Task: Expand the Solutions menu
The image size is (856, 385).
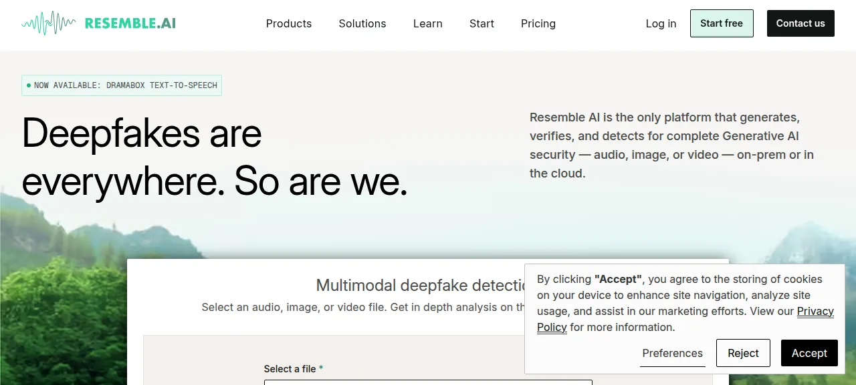Action: [x=362, y=23]
